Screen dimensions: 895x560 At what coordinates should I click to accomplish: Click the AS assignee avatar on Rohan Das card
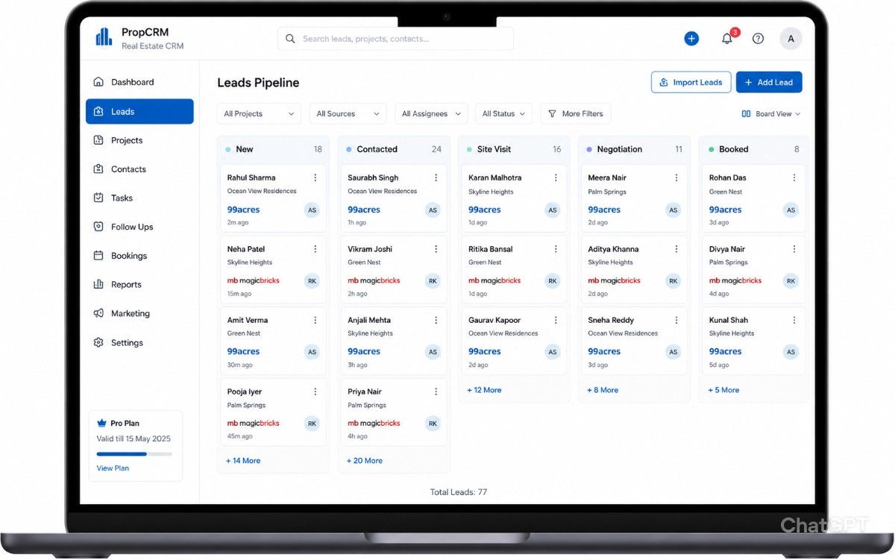[x=791, y=210]
